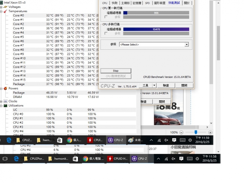Click the touch keyboard icon in the 11:59 tray
Screen dimensions: 244x183
(x=182, y=140)
